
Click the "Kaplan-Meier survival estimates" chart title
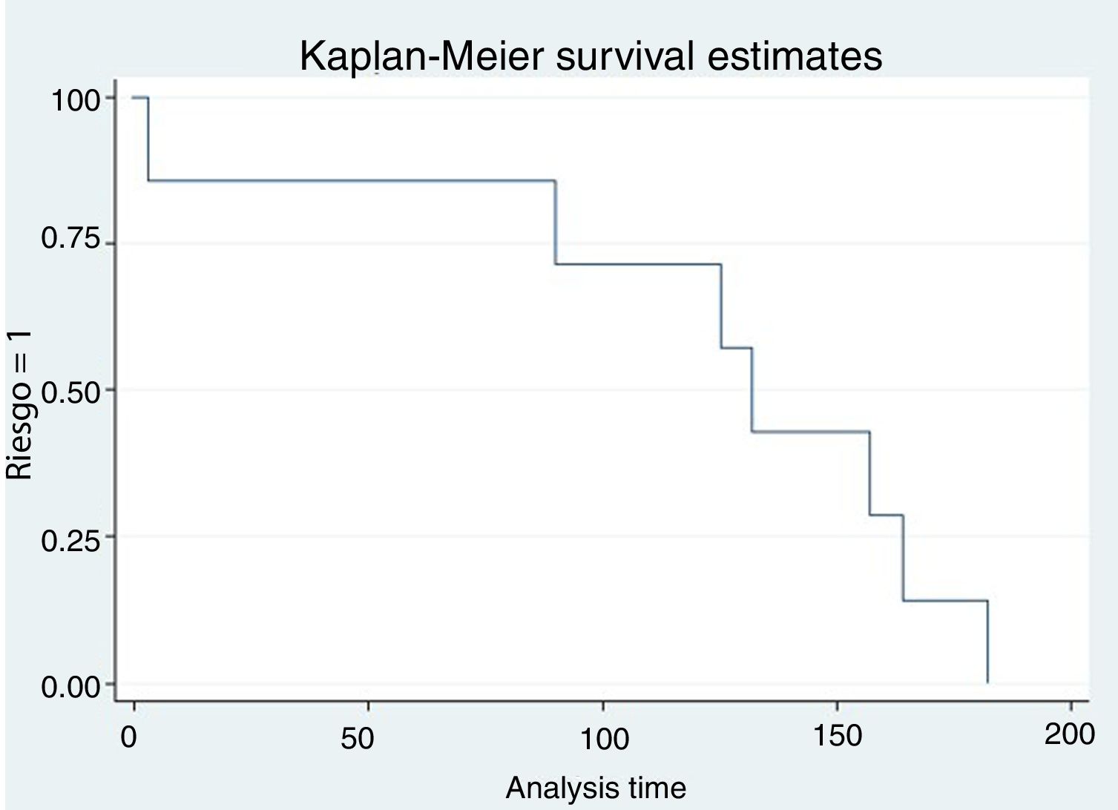tap(591, 56)
